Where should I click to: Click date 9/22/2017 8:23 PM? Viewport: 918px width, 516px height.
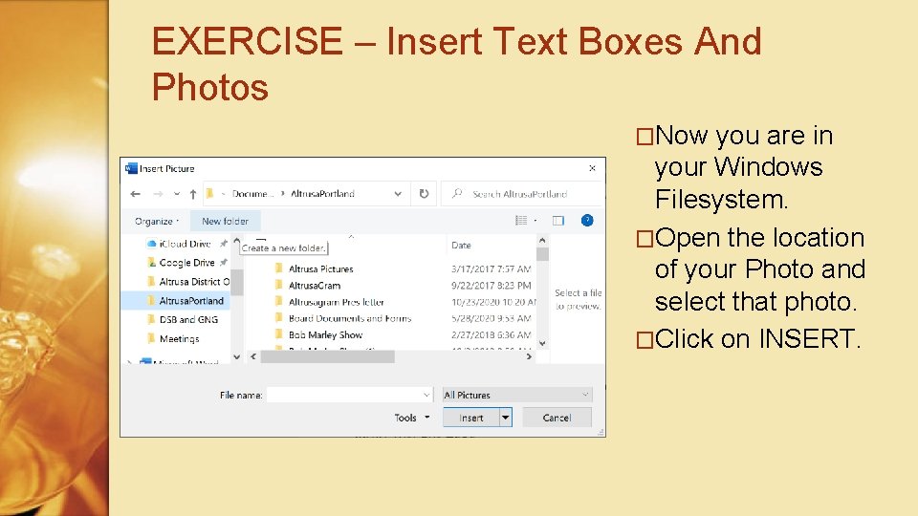[491, 286]
